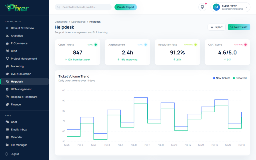Click the Logout icon at sidebar bottom
Screen dimensions: 256x160
click(7, 154)
